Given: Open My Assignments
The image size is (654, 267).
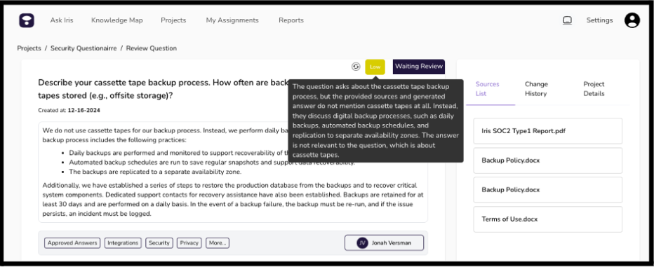Looking at the screenshot, I should pos(232,20).
